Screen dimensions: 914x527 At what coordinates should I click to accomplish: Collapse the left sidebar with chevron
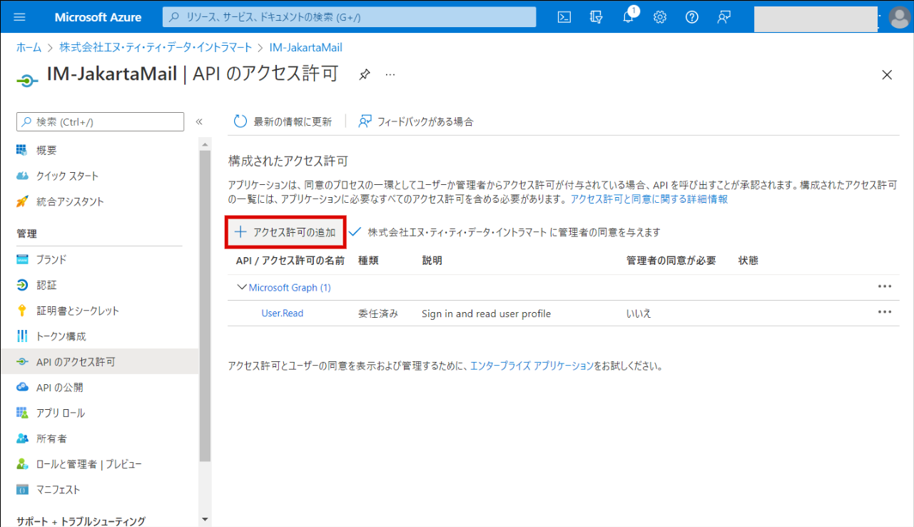(199, 122)
